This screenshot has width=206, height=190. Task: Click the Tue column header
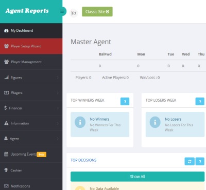click(x=171, y=54)
